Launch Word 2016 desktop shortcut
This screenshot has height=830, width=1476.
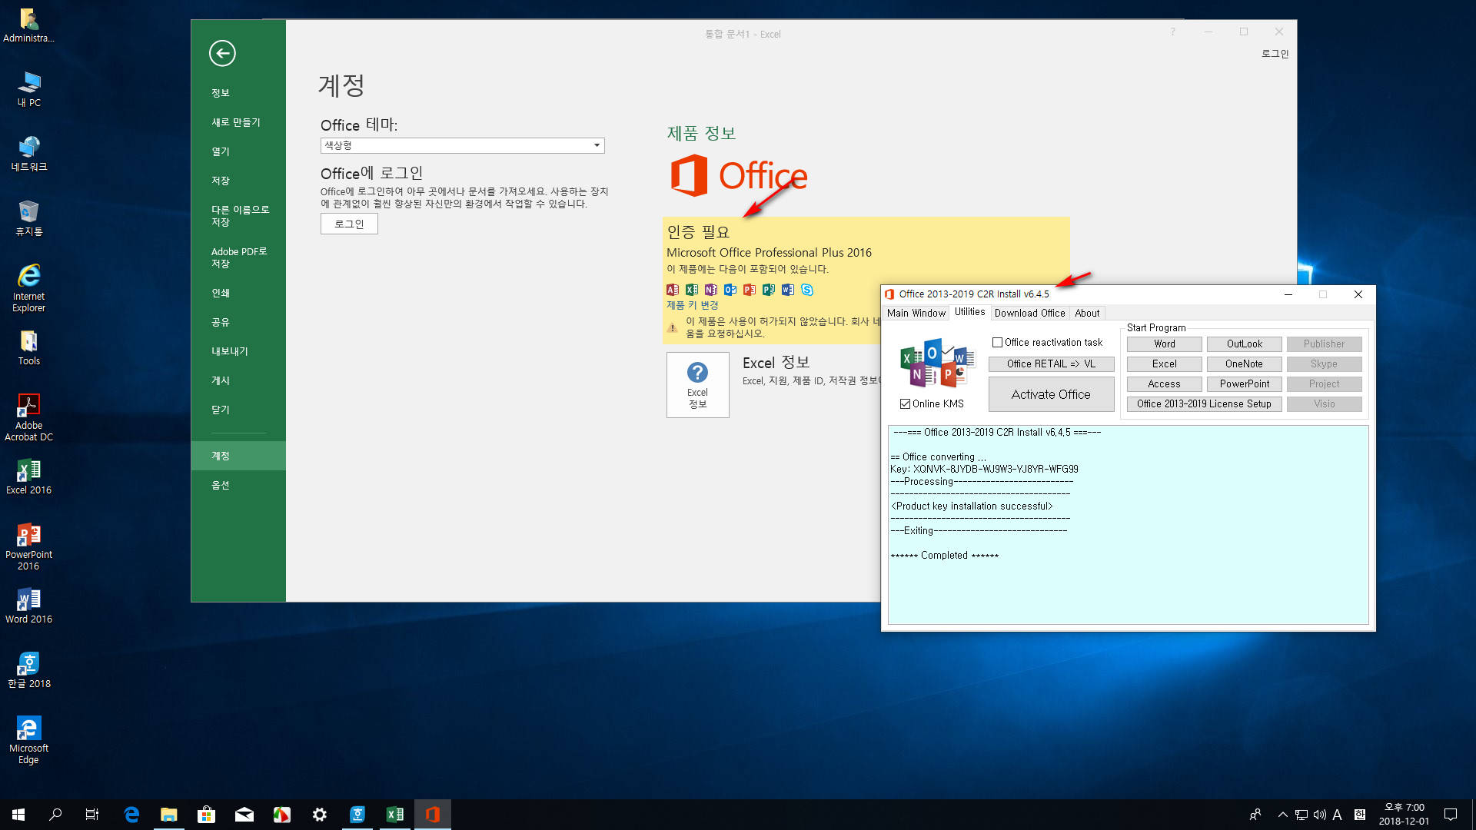tap(28, 606)
